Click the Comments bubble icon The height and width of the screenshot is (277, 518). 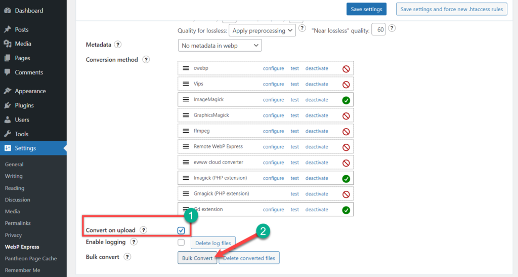[7, 72]
